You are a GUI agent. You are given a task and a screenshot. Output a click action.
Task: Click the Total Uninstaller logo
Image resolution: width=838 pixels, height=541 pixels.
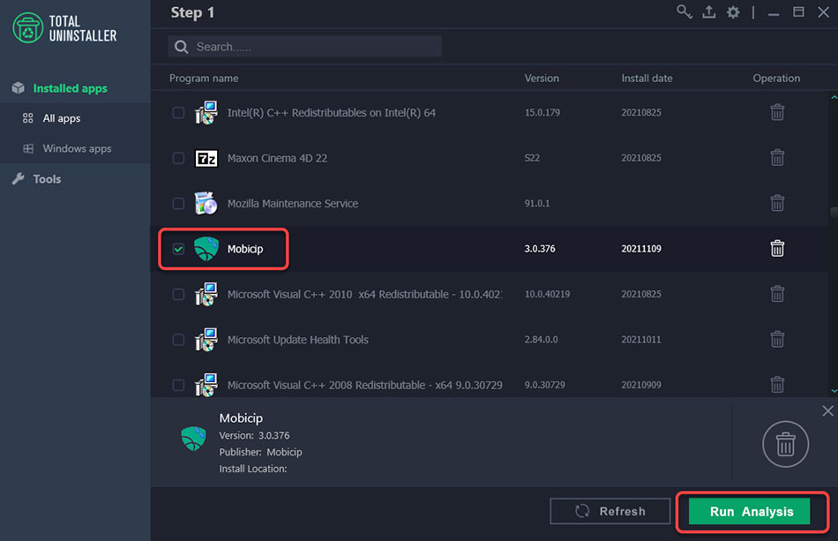coord(64,28)
